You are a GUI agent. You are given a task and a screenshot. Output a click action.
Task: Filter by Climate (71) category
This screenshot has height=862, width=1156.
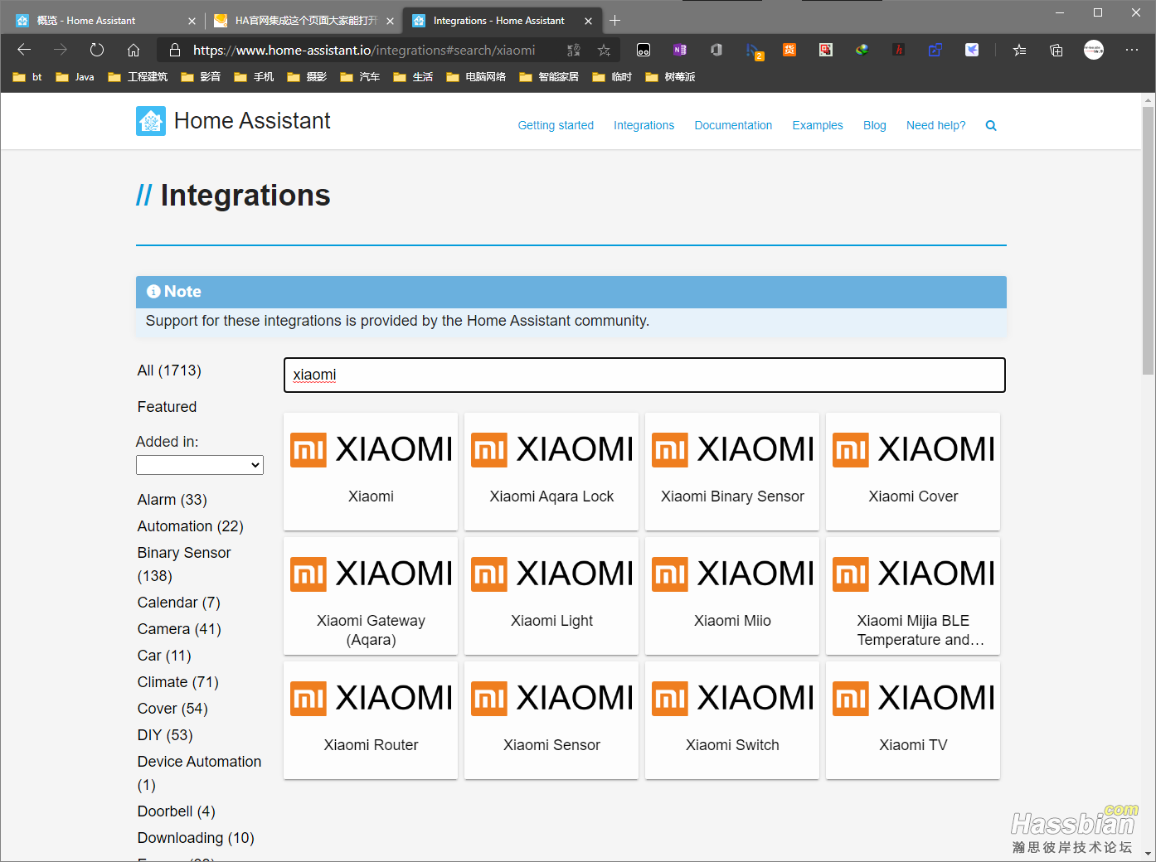(178, 682)
